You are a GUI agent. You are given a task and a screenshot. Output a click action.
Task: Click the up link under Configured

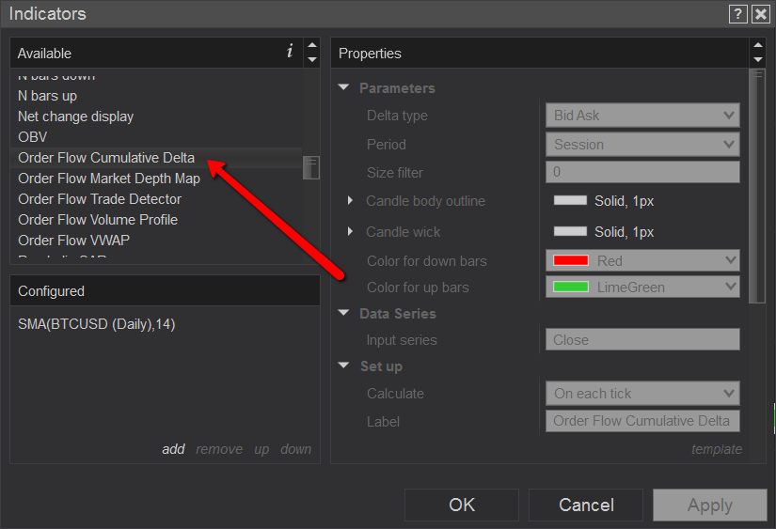coord(261,449)
